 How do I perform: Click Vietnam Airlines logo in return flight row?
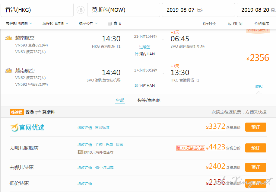tap(9, 71)
